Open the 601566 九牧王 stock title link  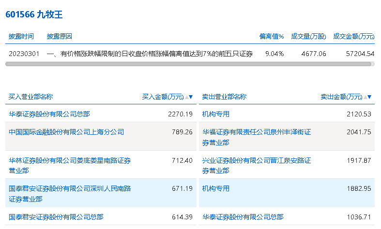pos(34,14)
